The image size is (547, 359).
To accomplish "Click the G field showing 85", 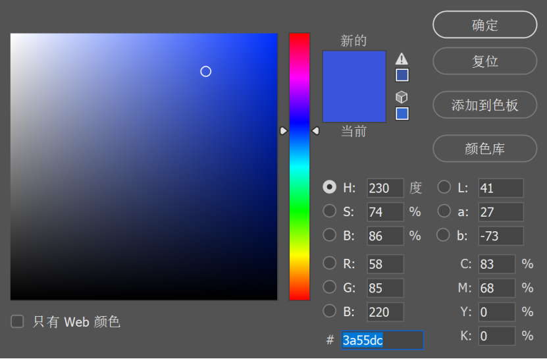I will 385,288.
